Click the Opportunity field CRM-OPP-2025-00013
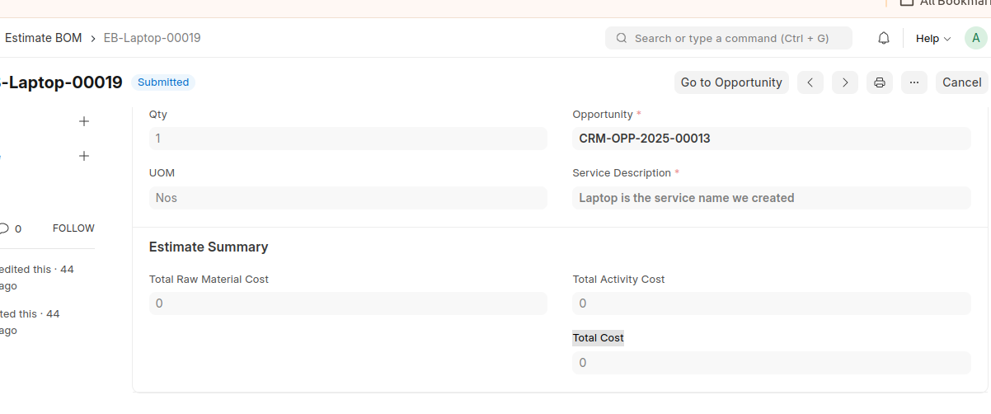991x414 pixels. 771,139
